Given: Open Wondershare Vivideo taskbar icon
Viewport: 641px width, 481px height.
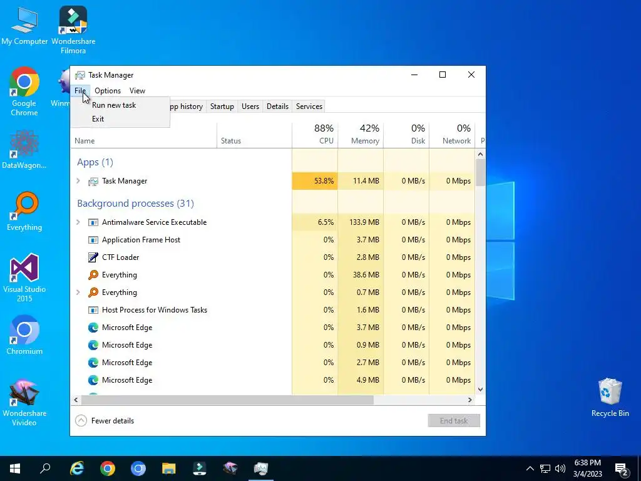Looking at the screenshot, I should (230, 468).
